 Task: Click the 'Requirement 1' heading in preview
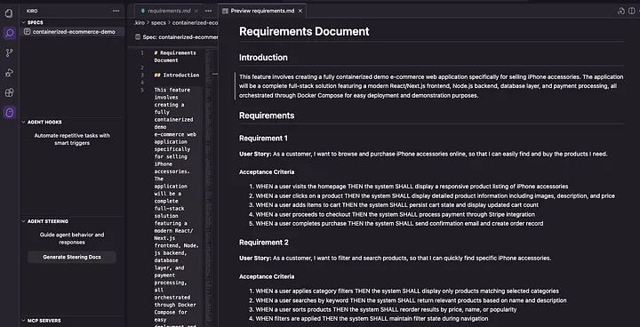click(263, 138)
